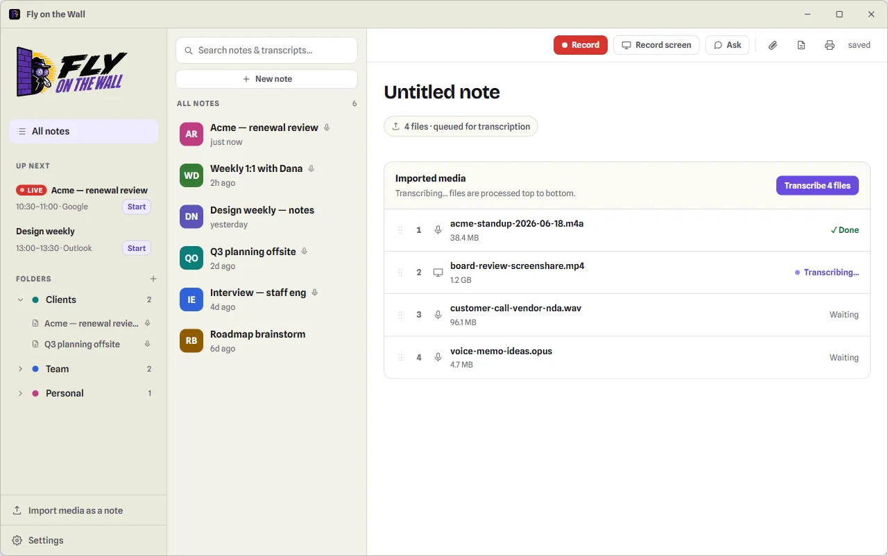Click the RB avatar for Roadmap brainstorm
Viewport: 888px width, 556px height.
(x=191, y=340)
